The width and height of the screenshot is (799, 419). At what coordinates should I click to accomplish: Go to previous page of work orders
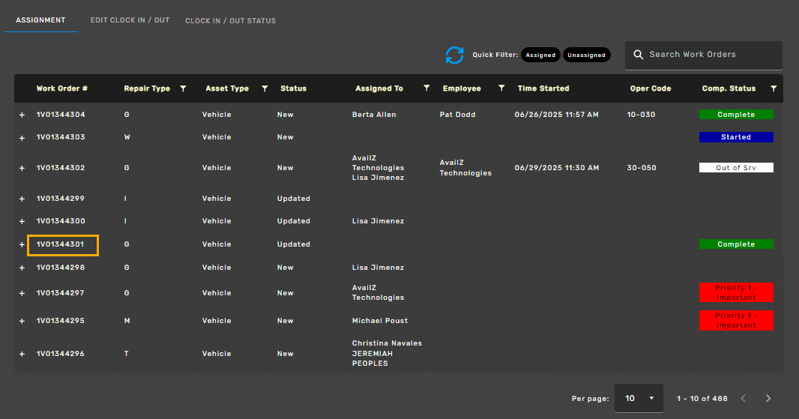[744, 398]
